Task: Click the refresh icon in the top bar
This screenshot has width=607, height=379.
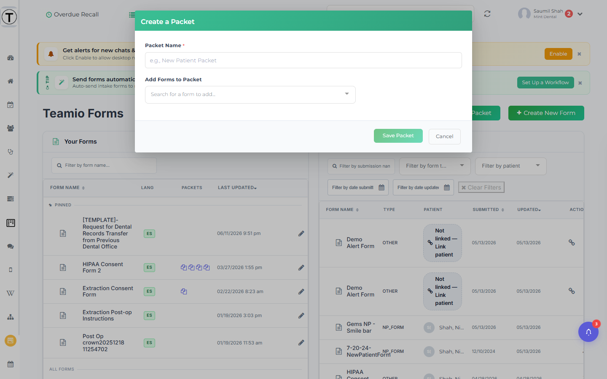Action: 487,14
